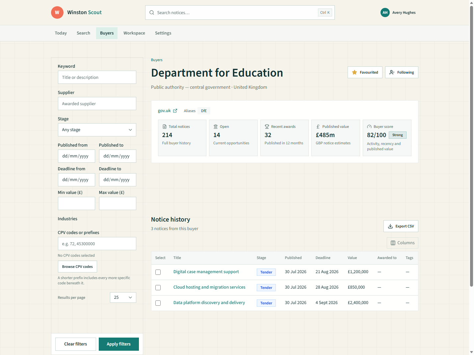Open the Settings tab
The height and width of the screenshot is (355, 474).
pyautogui.click(x=163, y=33)
